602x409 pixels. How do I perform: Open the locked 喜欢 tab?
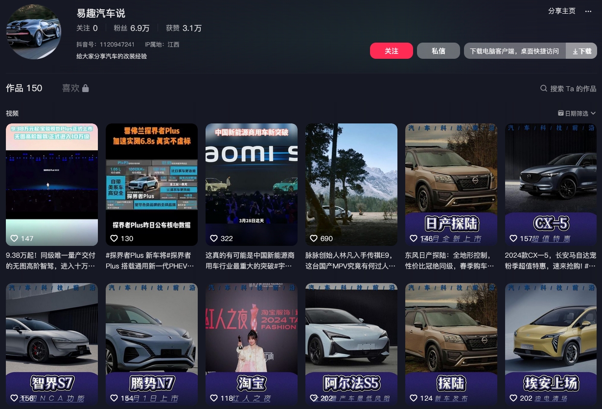pos(75,88)
